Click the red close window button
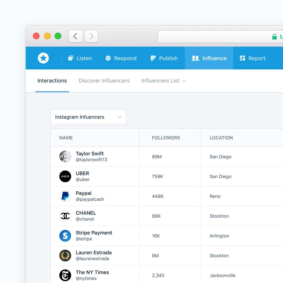 36,36
